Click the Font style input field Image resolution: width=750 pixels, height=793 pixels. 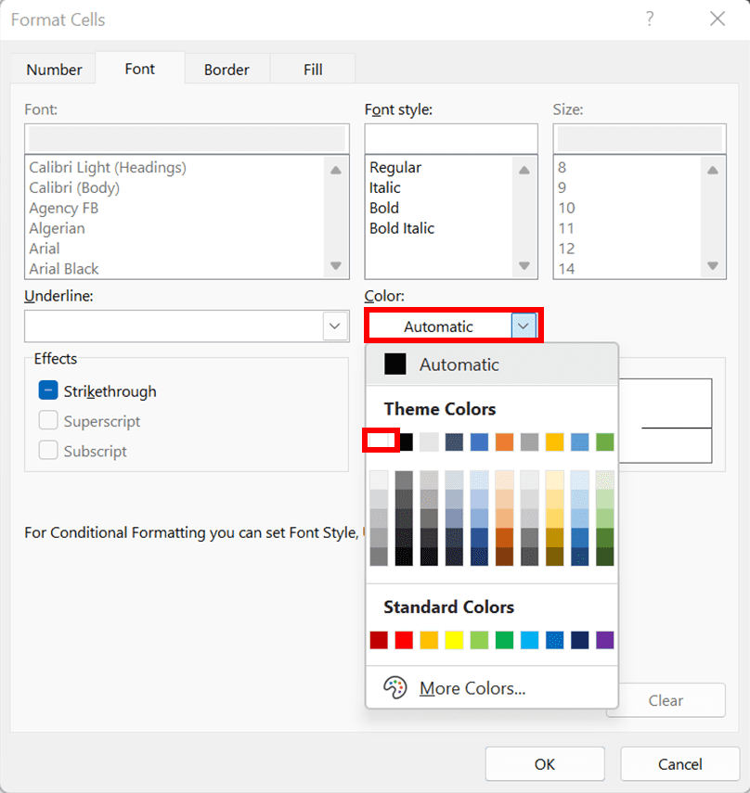point(451,138)
